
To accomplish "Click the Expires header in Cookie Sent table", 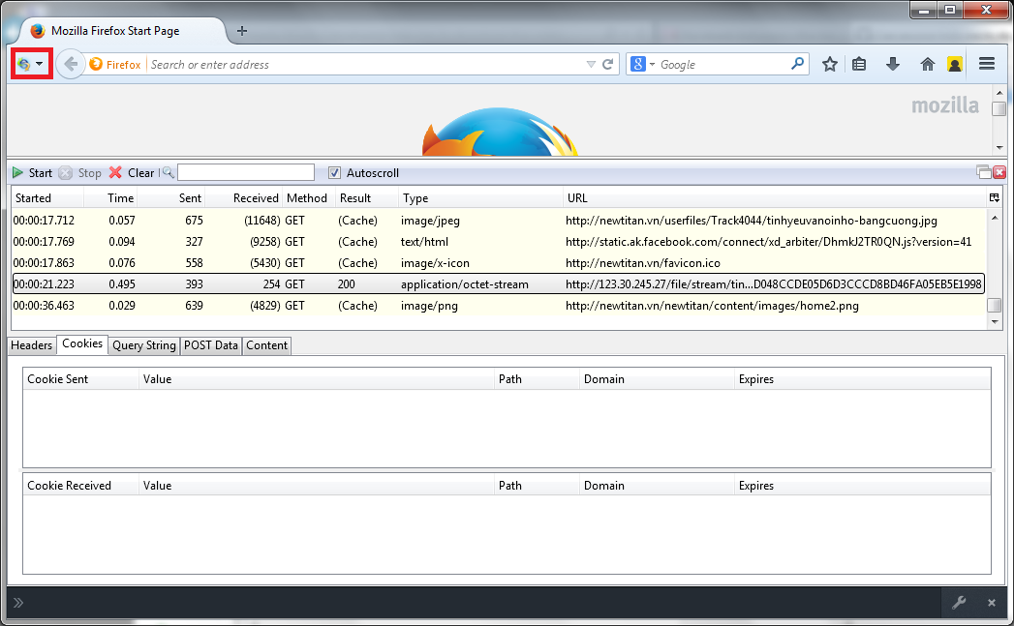I will click(x=863, y=379).
